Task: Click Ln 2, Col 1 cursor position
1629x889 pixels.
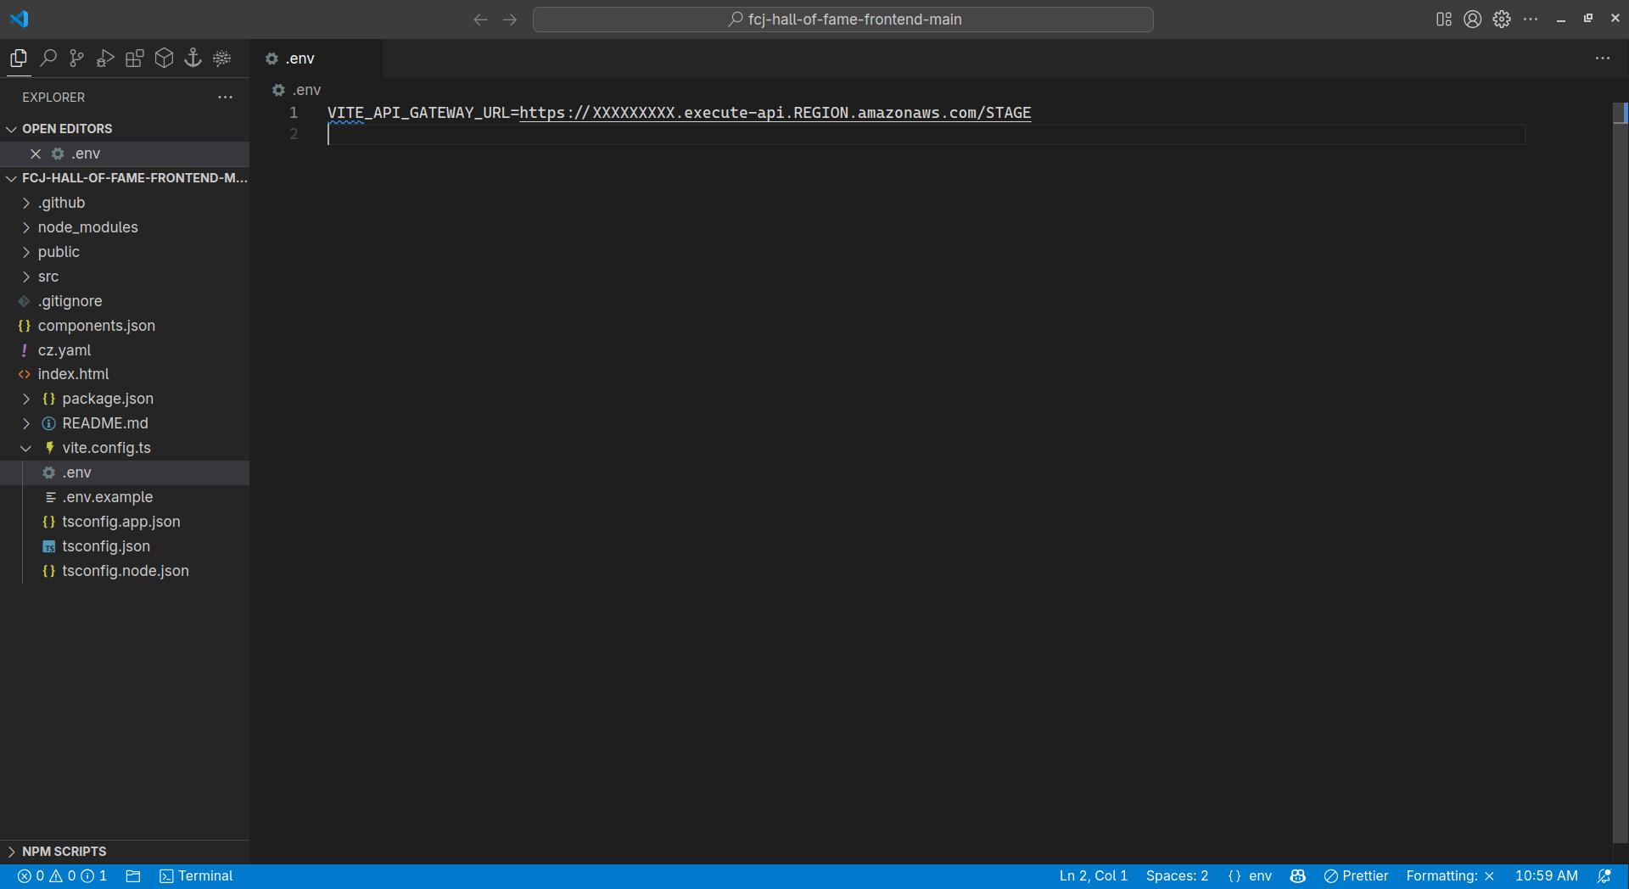Action: tap(1094, 876)
